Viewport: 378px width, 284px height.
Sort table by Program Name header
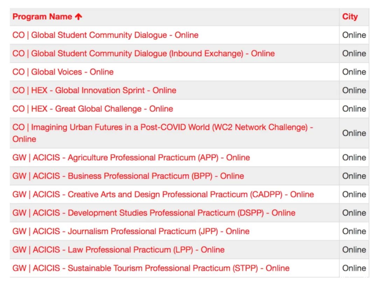tap(42, 17)
